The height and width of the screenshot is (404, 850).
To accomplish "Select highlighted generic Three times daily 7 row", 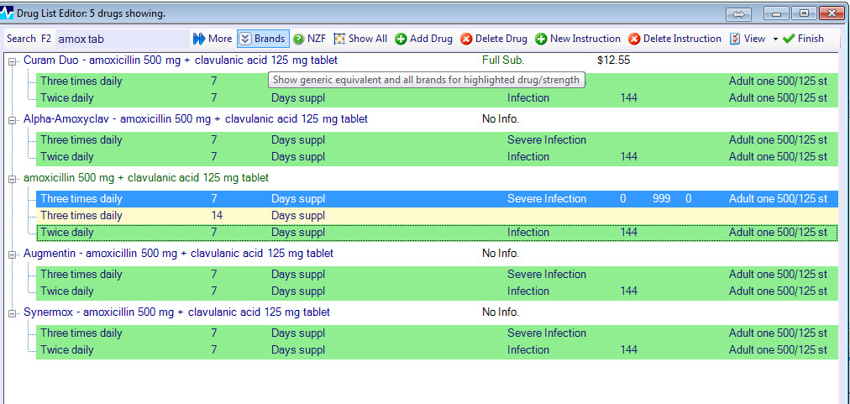I will [437, 199].
